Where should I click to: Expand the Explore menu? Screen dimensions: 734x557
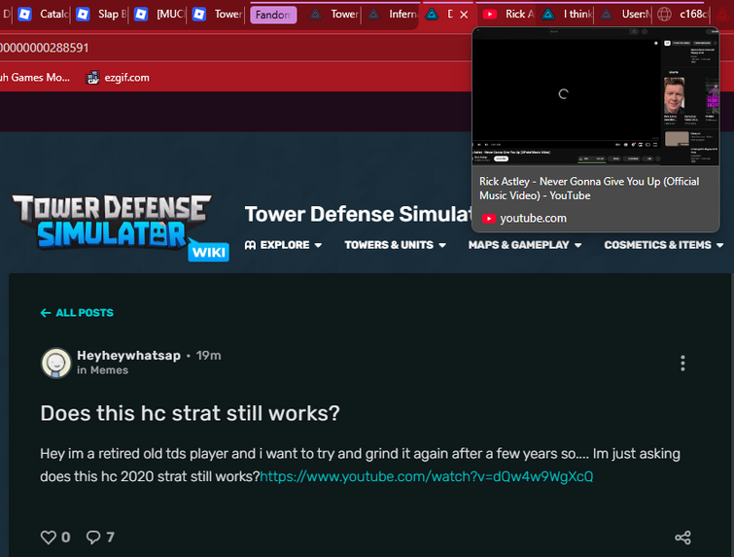(283, 245)
